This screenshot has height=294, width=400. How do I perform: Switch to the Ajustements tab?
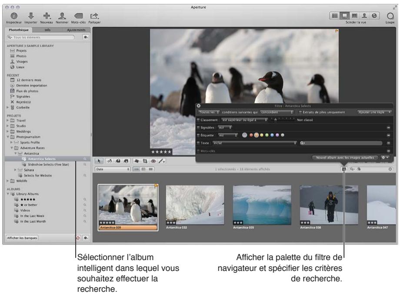76,30
